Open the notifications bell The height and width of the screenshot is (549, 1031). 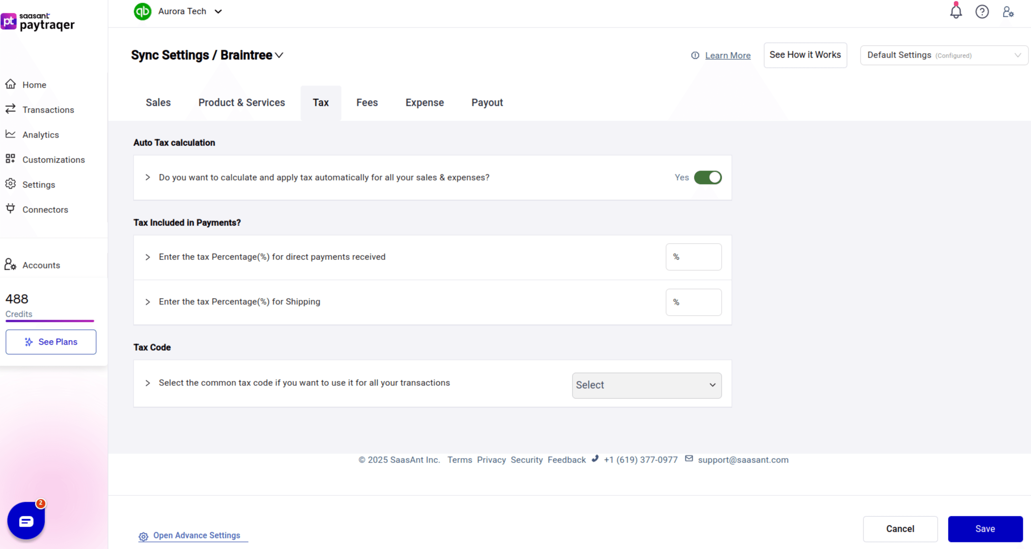click(956, 12)
